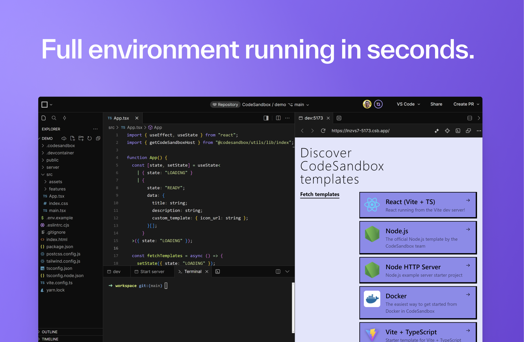Screen dimensions: 524x342
Task: Open the Explorer files icon in sidebar
Action: click(44, 118)
